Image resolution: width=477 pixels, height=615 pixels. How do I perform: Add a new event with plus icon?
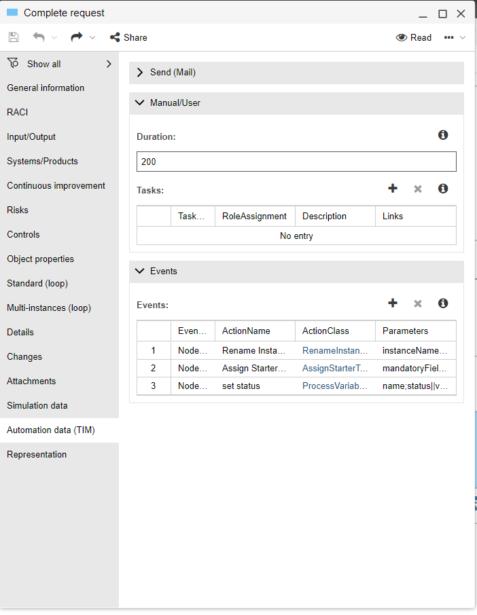tap(393, 303)
